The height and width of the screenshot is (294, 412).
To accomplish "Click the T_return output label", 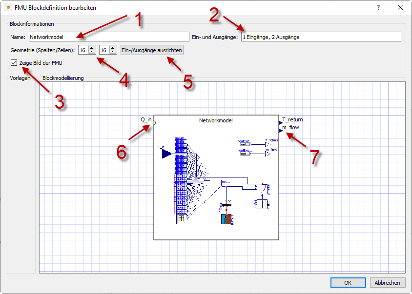I will click(292, 119).
